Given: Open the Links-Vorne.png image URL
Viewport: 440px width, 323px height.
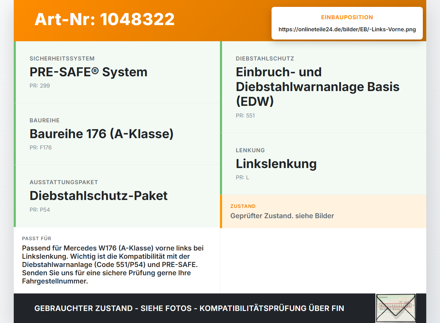Looking at the screenshot, I should tap(347, 30).
